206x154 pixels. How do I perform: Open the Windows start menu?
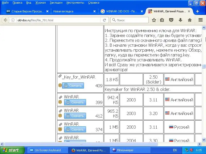tap(12, 150)
